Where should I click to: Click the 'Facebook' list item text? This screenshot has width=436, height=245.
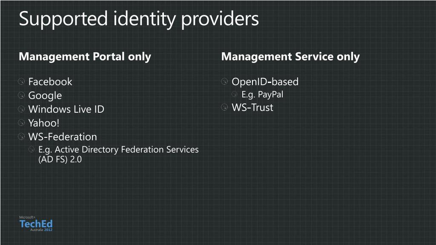point(50,82)
